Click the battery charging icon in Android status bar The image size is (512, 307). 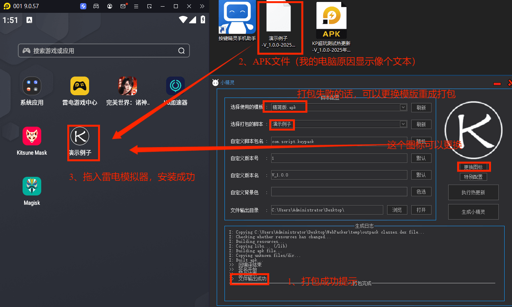pos(203,19)
